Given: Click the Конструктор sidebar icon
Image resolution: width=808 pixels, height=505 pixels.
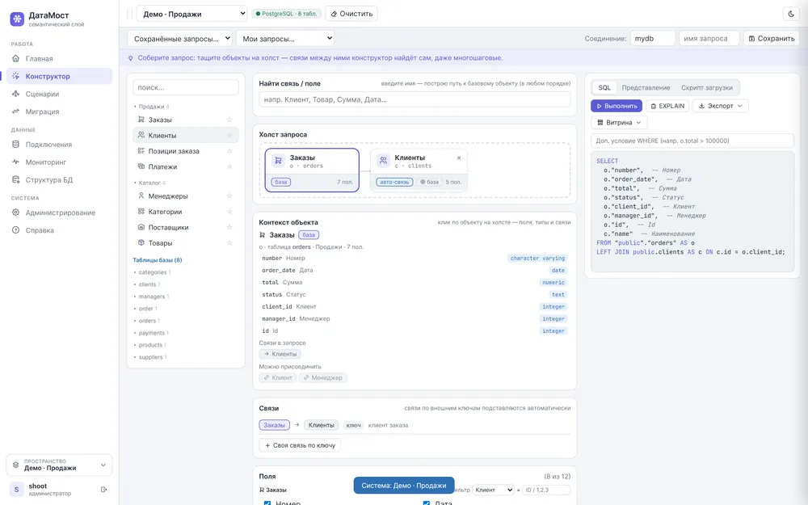Looking at the screenshot, I should tap(15, 76).
